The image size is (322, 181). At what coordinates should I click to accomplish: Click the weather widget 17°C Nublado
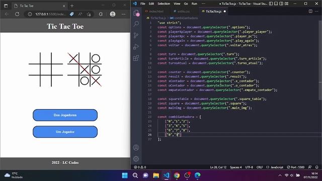coord(14,175)
